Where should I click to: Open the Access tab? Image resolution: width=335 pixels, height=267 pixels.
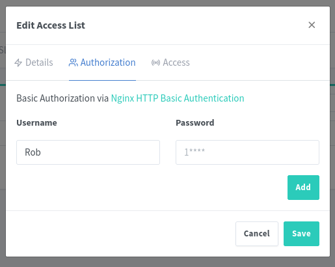[x=170, y=63]
